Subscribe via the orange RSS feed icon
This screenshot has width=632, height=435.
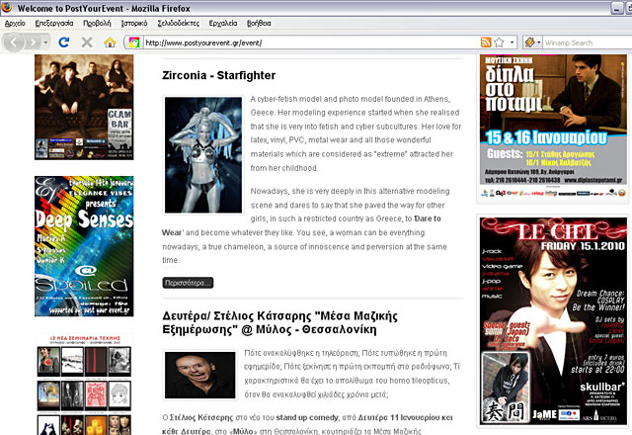(486, 43)
